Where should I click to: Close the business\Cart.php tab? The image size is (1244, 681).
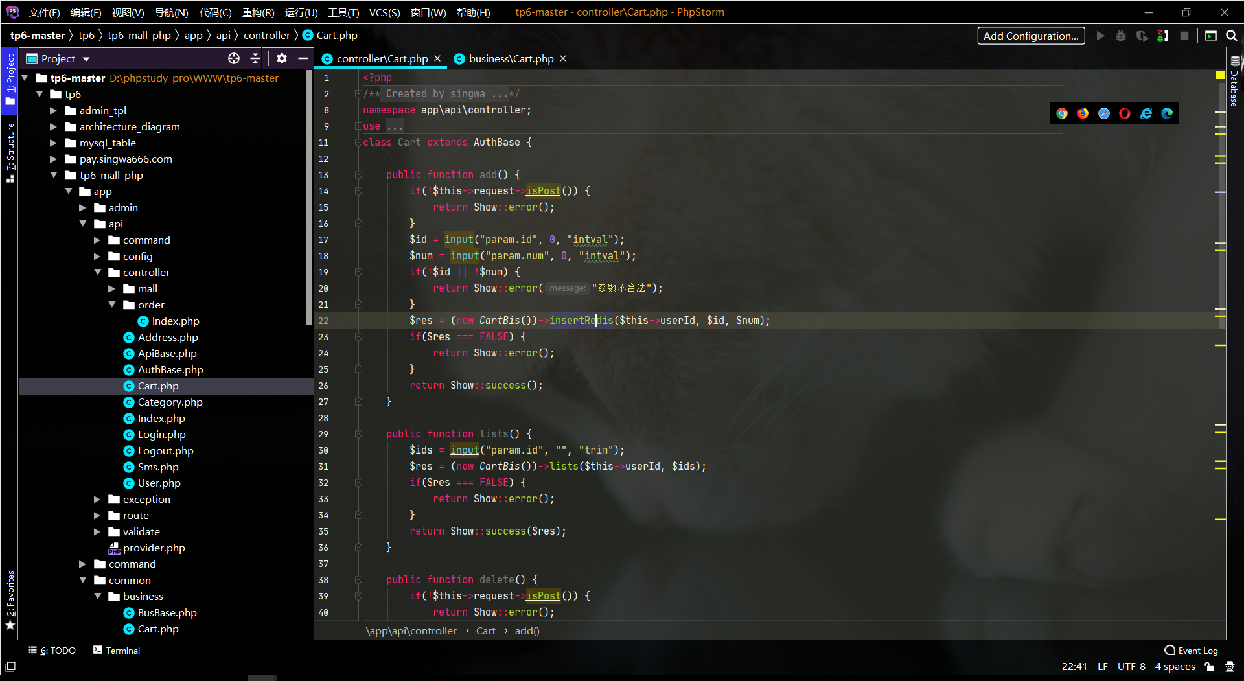(563, 58)
